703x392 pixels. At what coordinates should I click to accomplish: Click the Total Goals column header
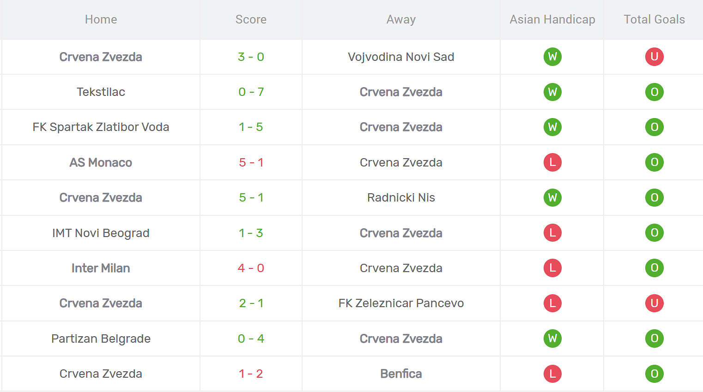654,19
